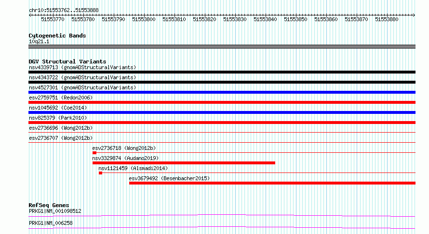Click gene label PRKG1|NM_006258

pyautogui.click(x=51, y=223)
